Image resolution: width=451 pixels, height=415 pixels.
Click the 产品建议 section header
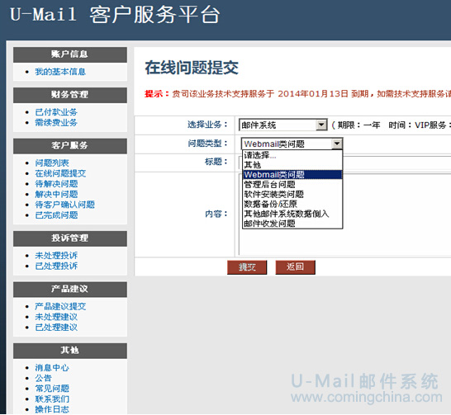pos(70,290)
